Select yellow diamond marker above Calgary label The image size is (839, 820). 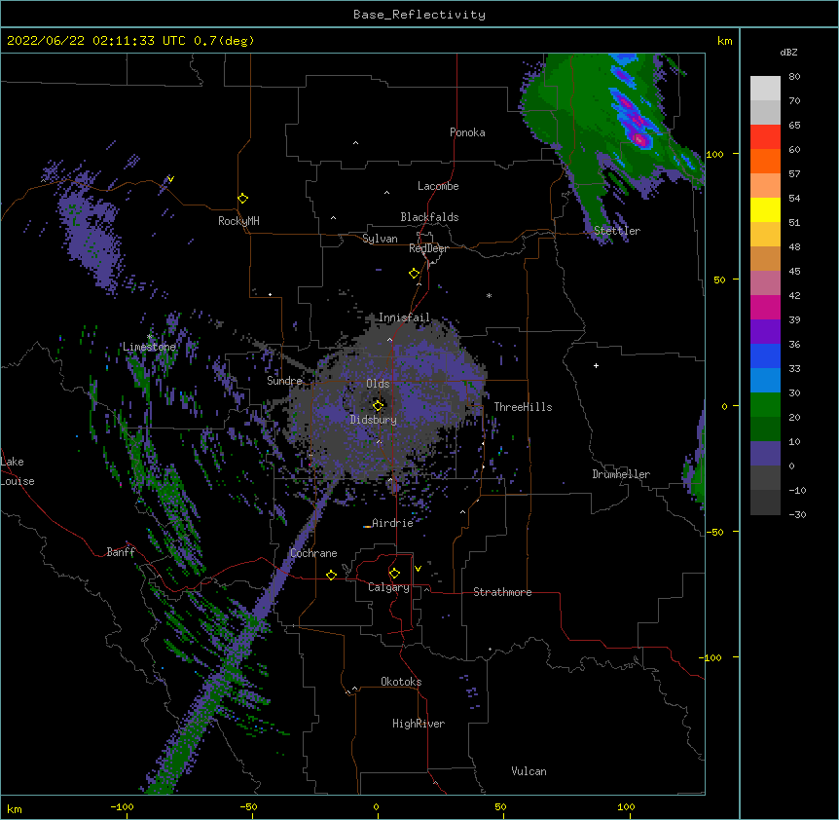coord(394,574)
